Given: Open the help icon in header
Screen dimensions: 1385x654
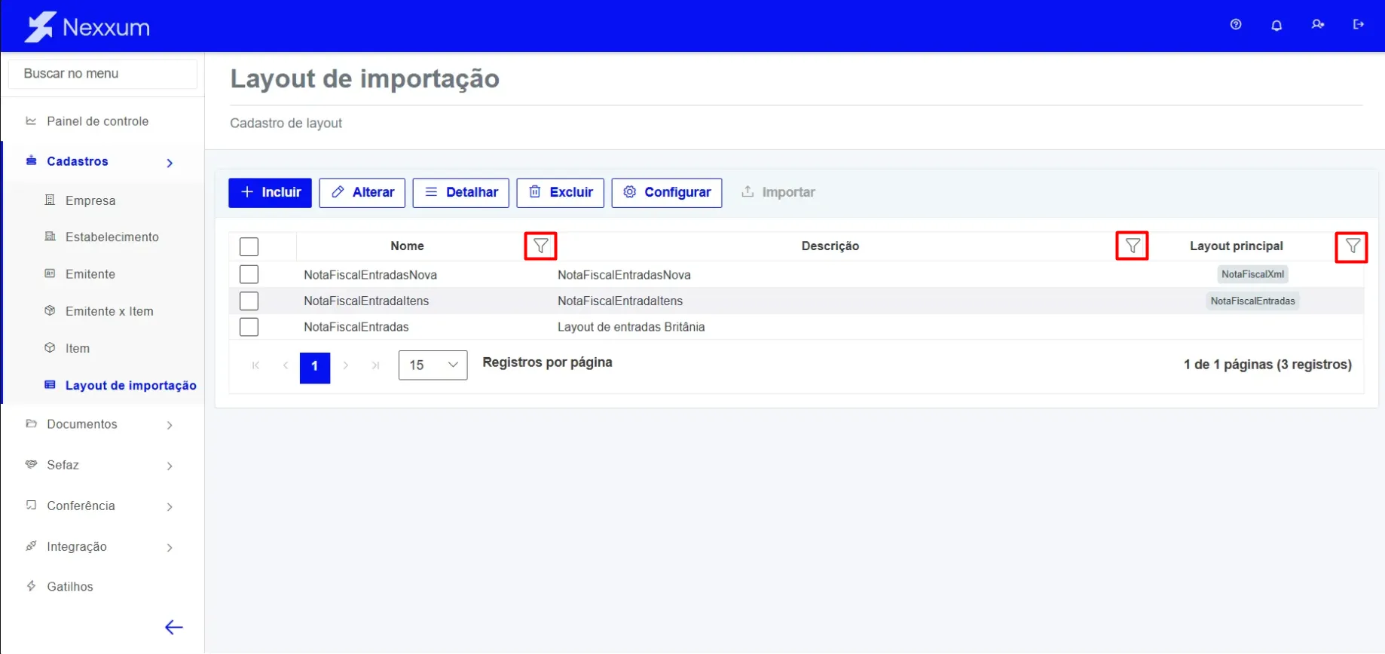Looking at the screenshot, I should pyautogui.click(x=1236, y=25).
